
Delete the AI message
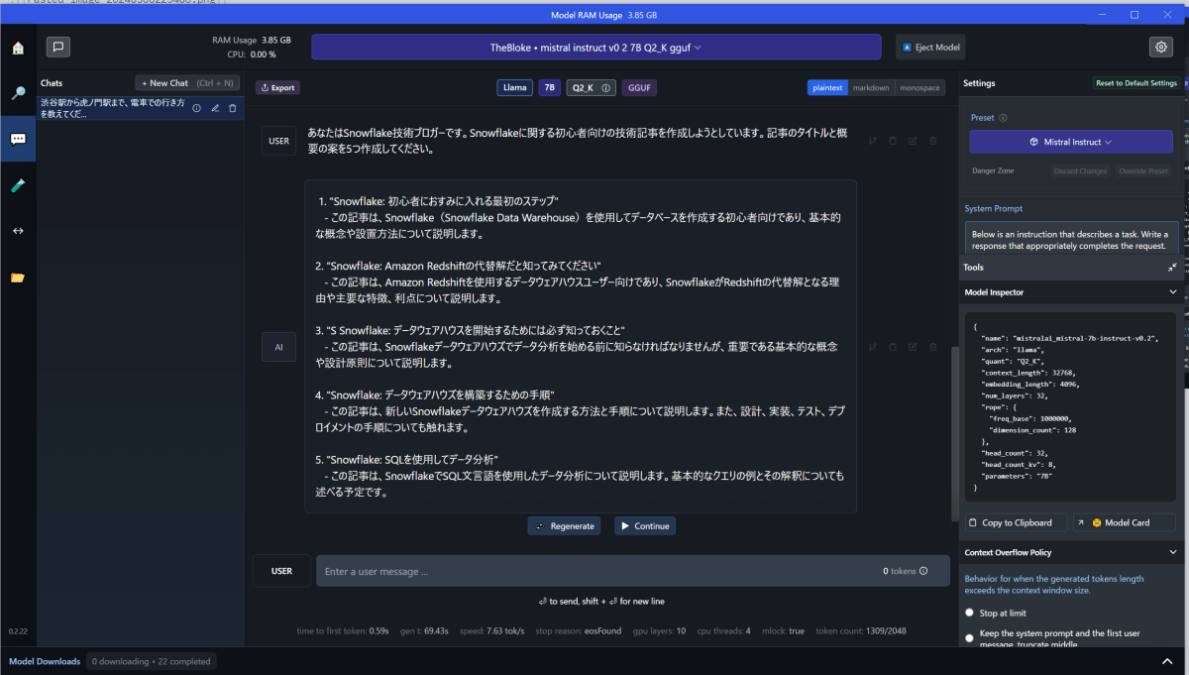pos(932,347)
